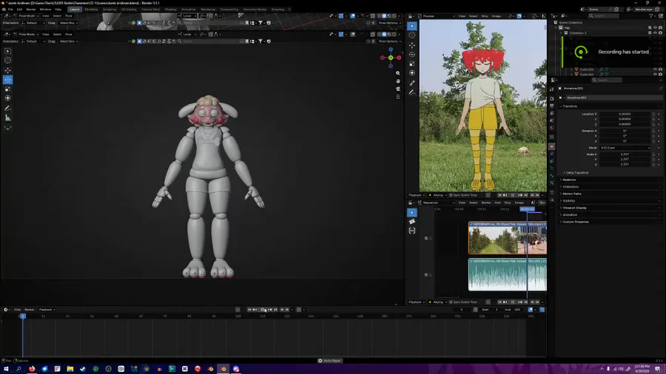Click the Scale X value field
The image size is (666, 374).
[625, 154]
